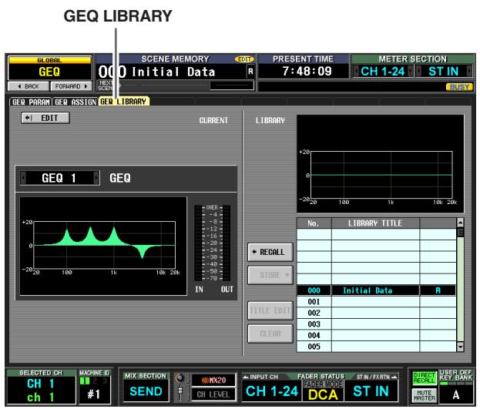Toggle DIRECT RECALL
The width and height of the screenshot is (480, 409).
(424, 378)
